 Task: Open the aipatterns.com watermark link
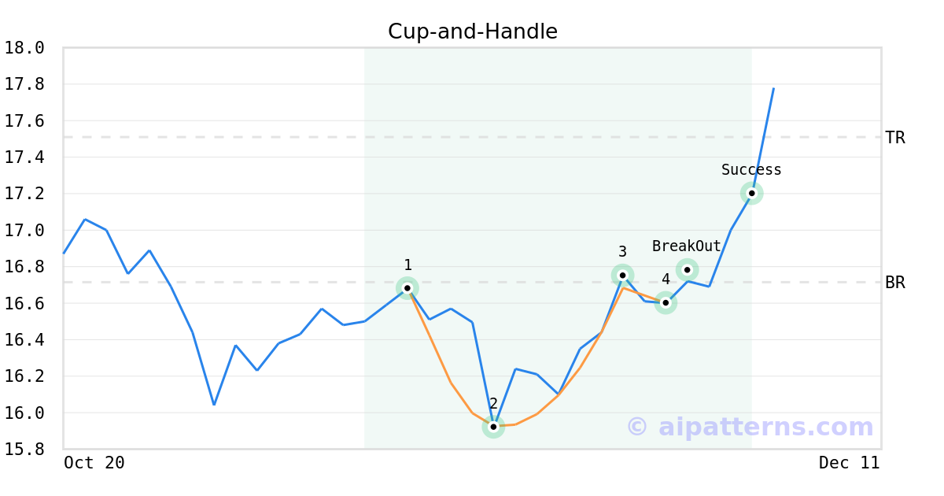coord(750,427)
